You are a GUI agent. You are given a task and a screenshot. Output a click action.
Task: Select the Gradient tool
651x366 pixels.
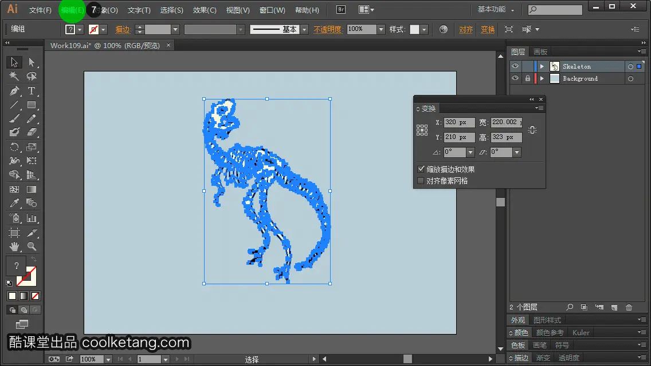(32, 189)
